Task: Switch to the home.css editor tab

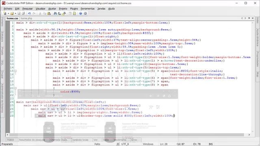Action: click(x=12, y=18)
